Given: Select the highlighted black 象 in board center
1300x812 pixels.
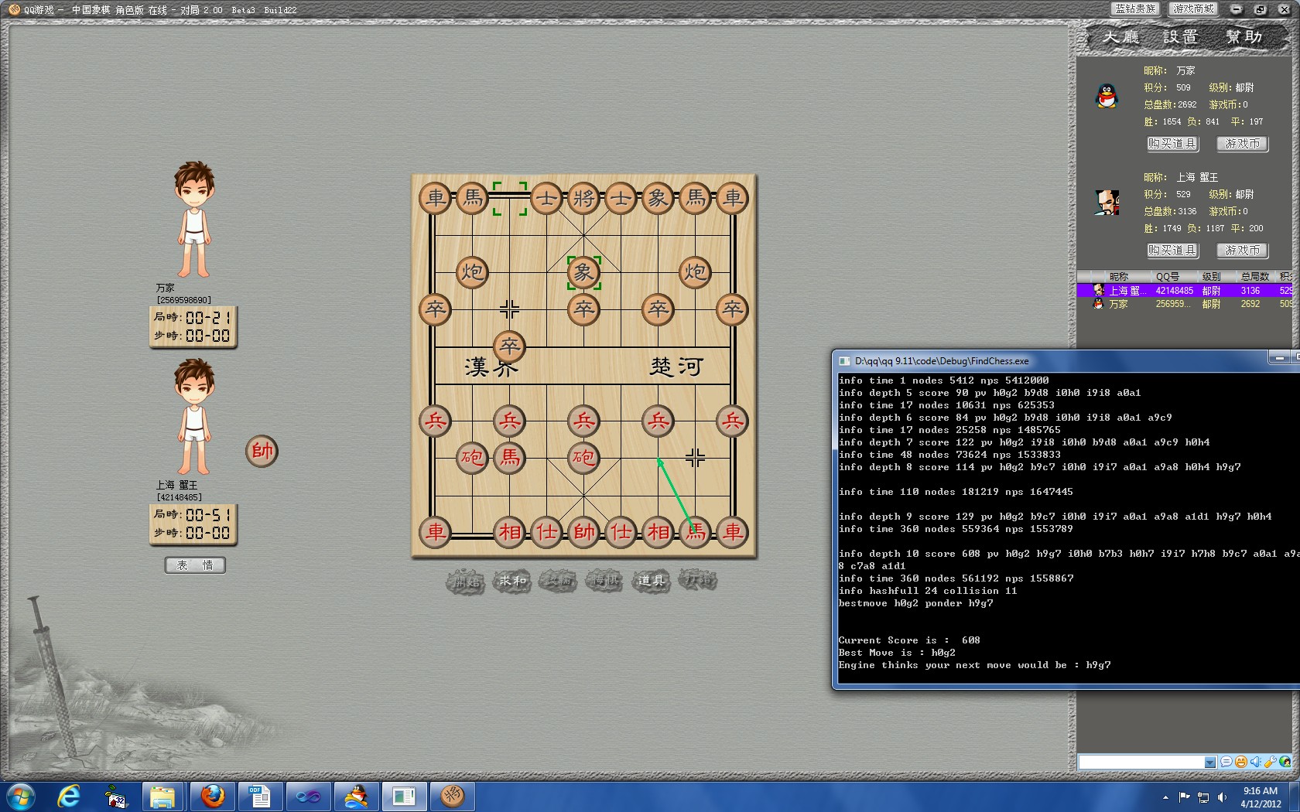Looking at the screenshot, I should 584,273.
